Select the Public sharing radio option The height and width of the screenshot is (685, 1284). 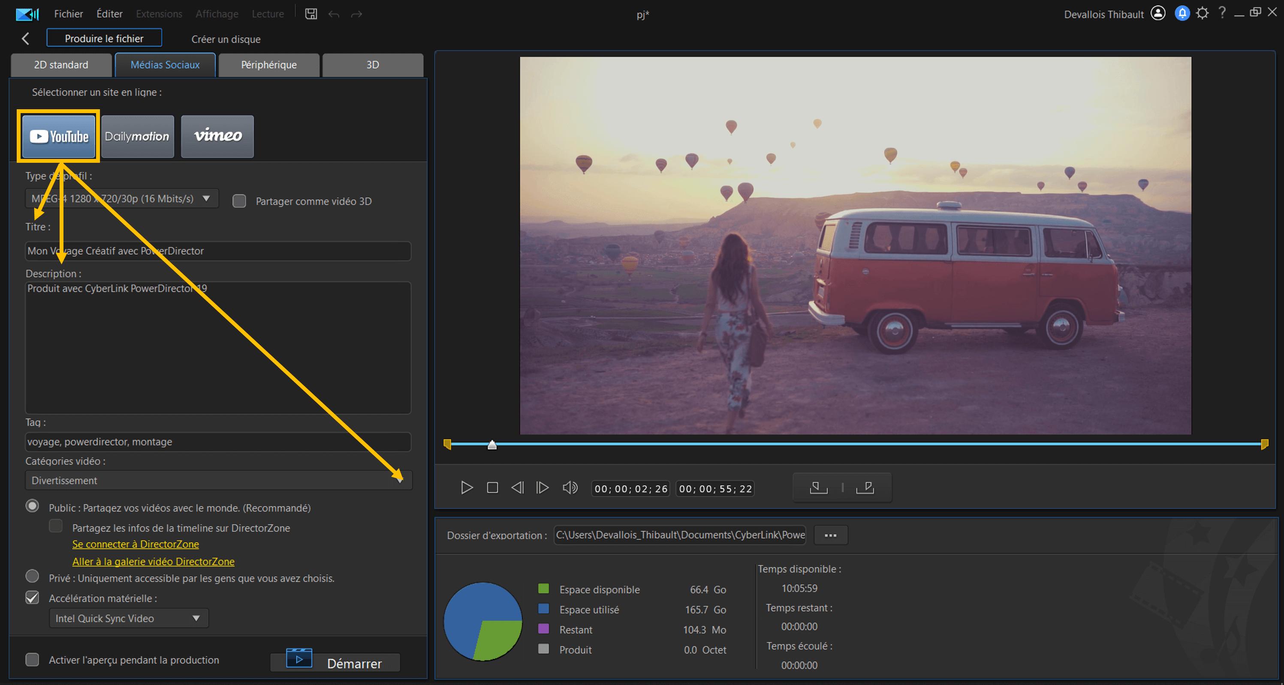[33, 506]
